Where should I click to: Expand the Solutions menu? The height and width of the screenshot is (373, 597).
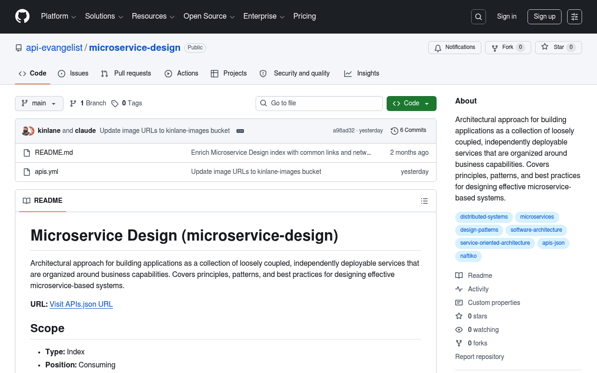(104, 16)
